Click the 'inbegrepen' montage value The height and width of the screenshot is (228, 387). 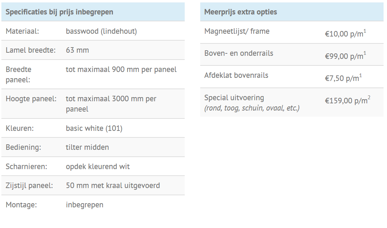coord(85,205)
